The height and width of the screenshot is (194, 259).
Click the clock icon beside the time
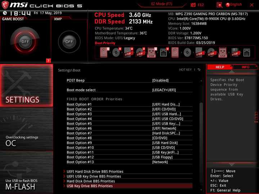tap(5, 13)
